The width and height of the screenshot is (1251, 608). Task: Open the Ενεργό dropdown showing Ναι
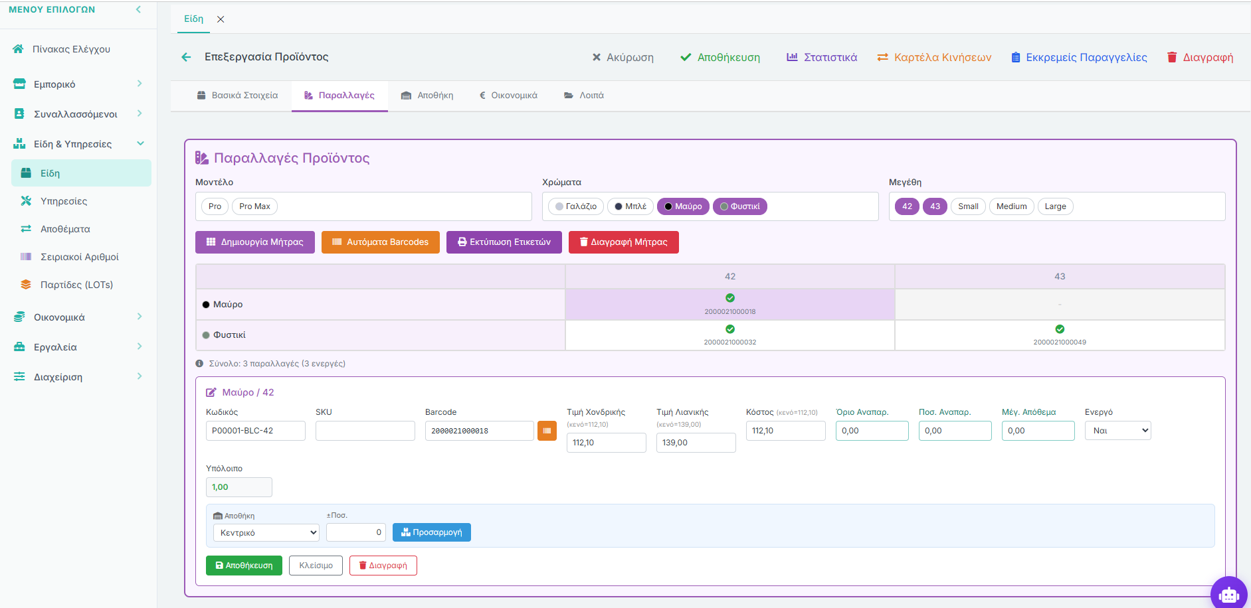coord(1117,431)
